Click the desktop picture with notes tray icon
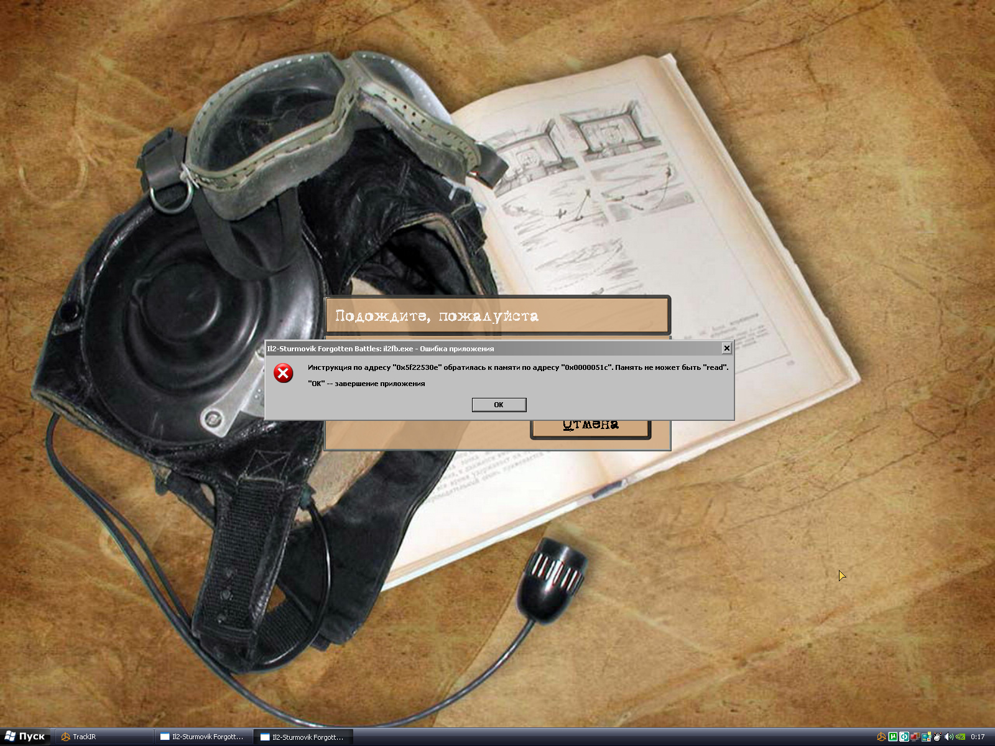 [x=926, y=737]
